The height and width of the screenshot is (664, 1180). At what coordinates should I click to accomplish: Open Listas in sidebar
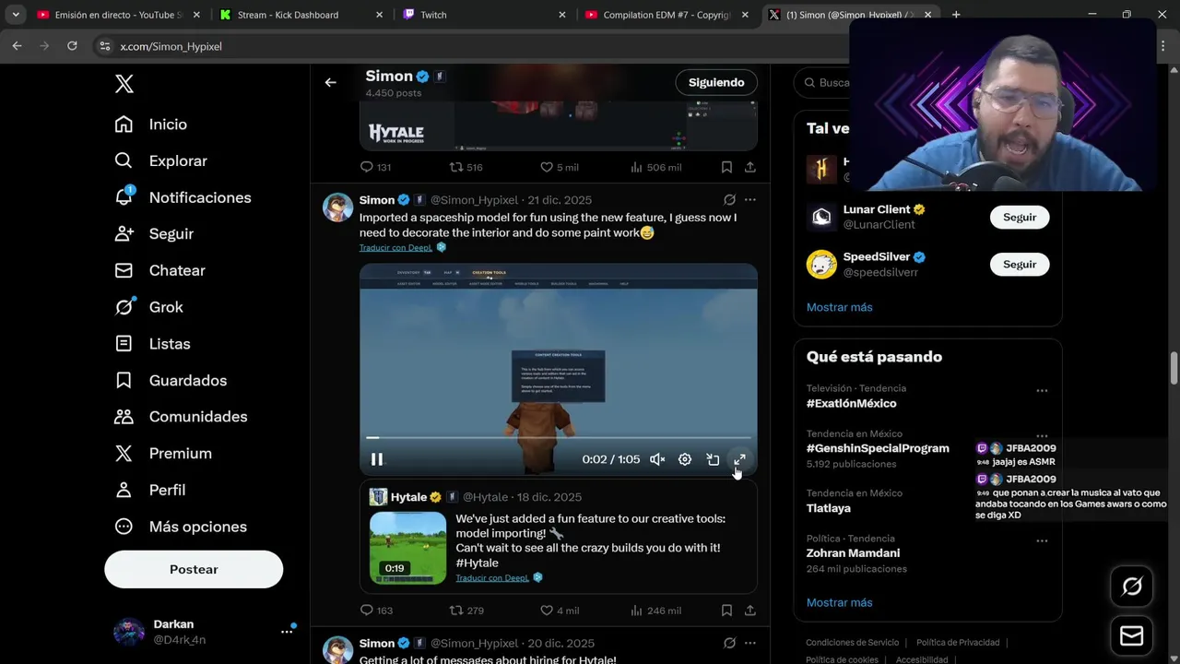click(152, 343)
